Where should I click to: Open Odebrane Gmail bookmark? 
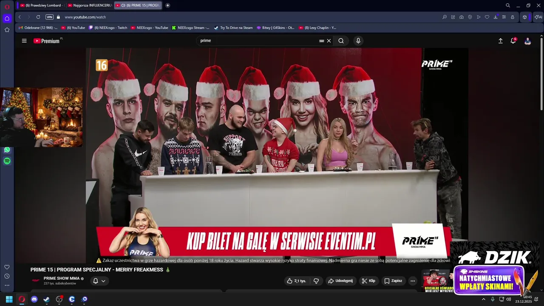(x=38, y=28)
